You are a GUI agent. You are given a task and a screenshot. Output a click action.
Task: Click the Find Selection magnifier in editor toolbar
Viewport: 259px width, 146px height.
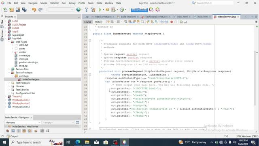tap(126, 22)
